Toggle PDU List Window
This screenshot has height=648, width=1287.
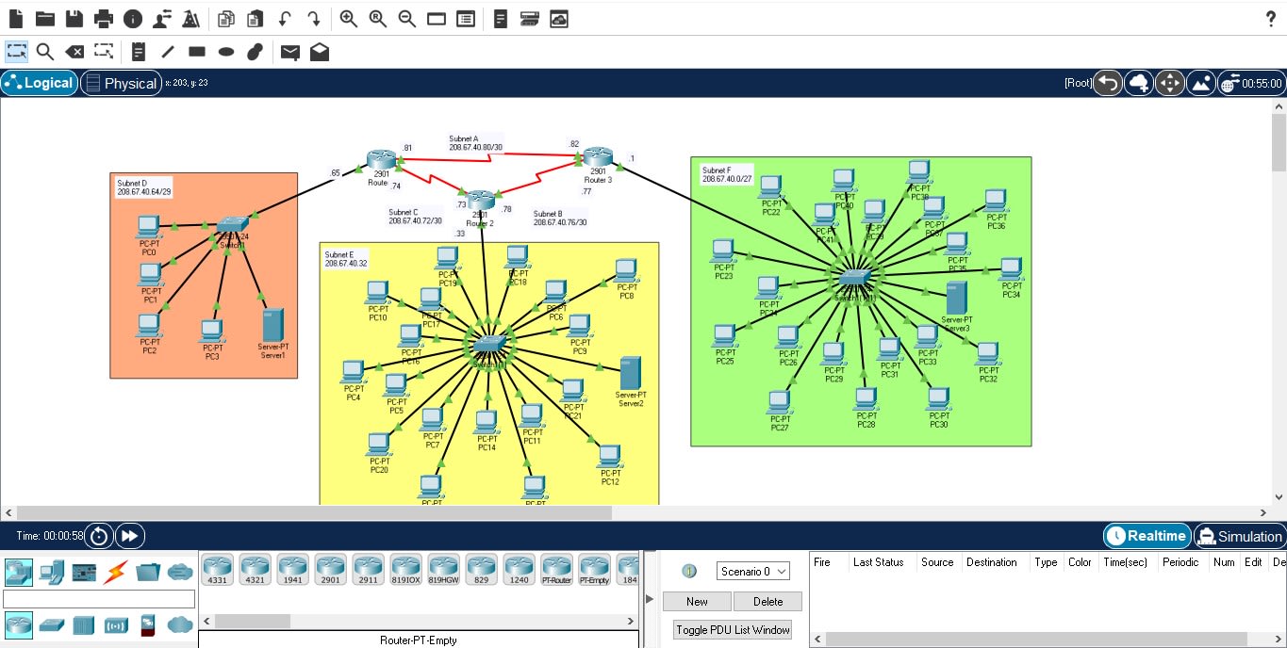pos(732,629)
